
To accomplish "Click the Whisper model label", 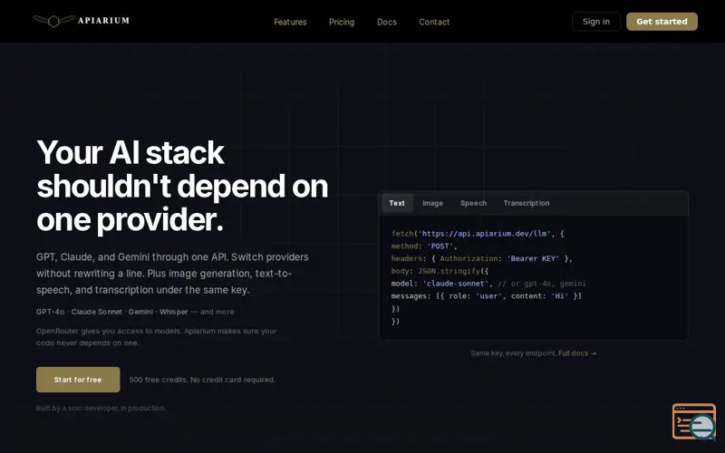I will (173, 312).
